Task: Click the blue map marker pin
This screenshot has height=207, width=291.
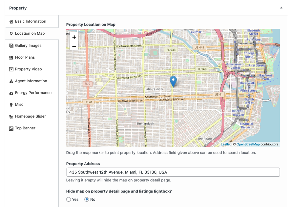Action: (x=173, y=82)
